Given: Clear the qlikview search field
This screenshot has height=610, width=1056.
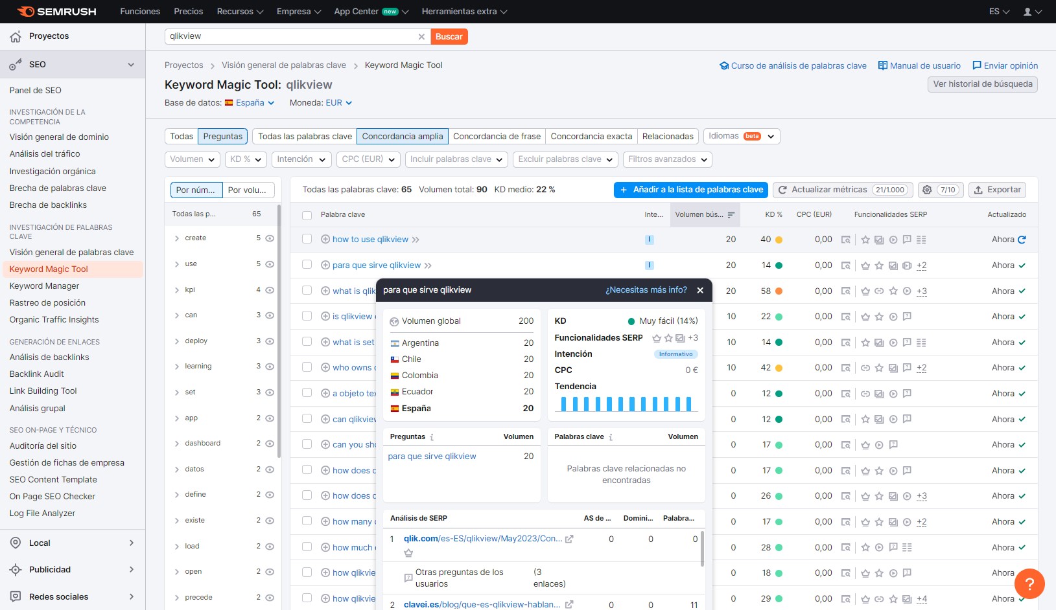Looking at the screenshot, I should [x=421, y=37].
